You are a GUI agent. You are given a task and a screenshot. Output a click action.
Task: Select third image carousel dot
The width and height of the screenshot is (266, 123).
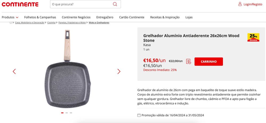(x=71, y=113)
